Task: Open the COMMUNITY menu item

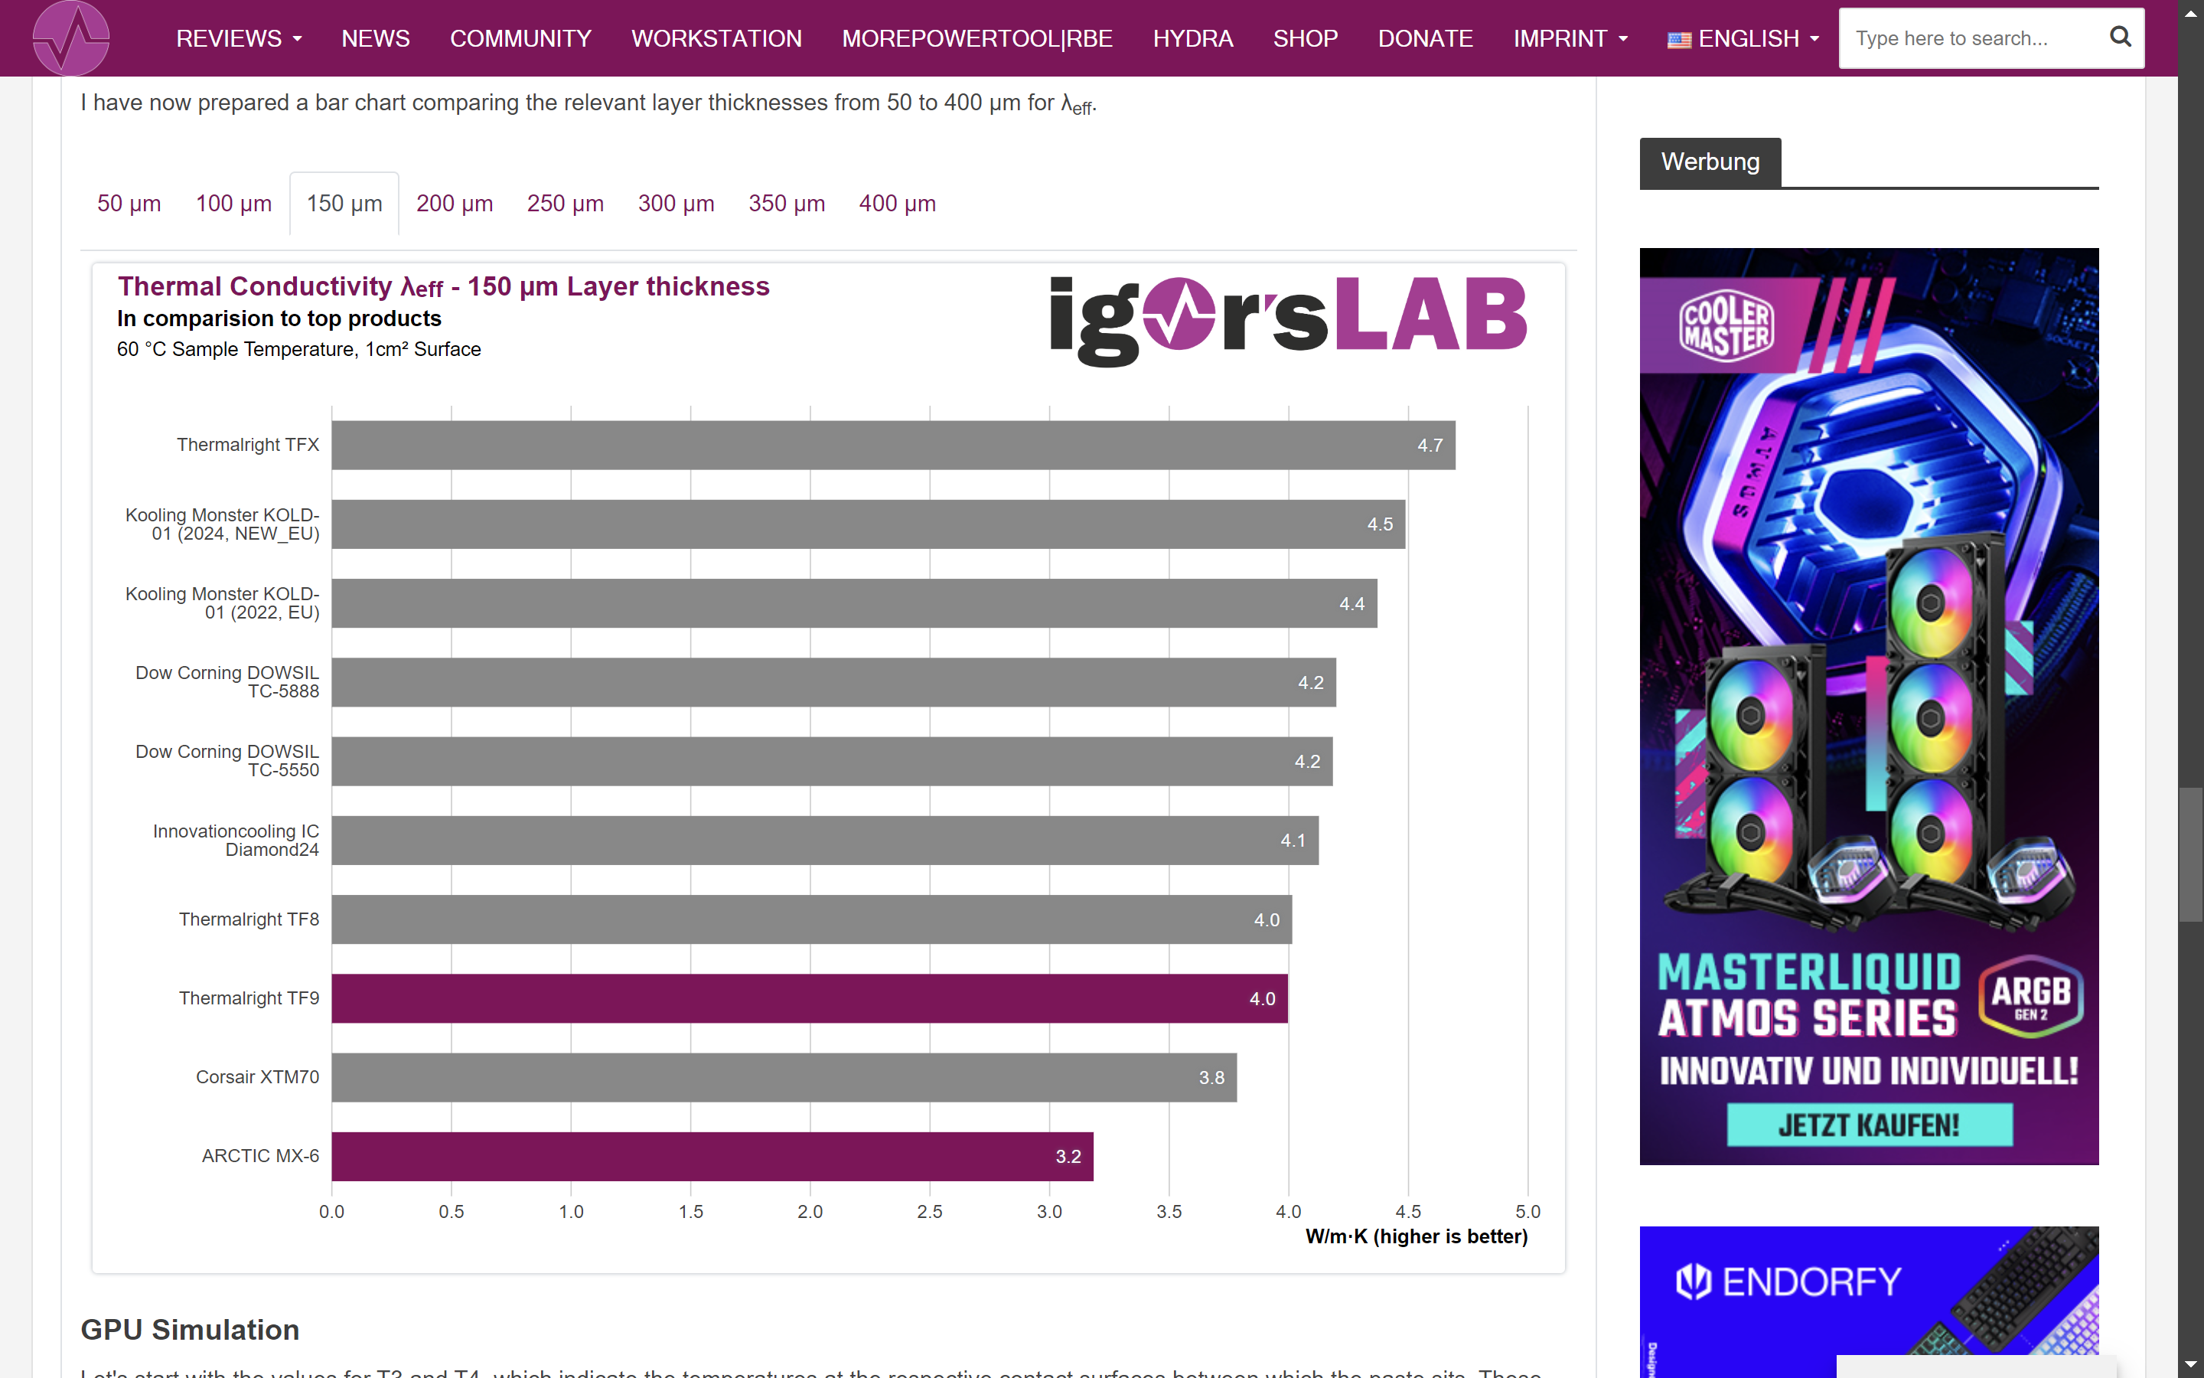Action: pyautogui.click(x=520, y=38)
